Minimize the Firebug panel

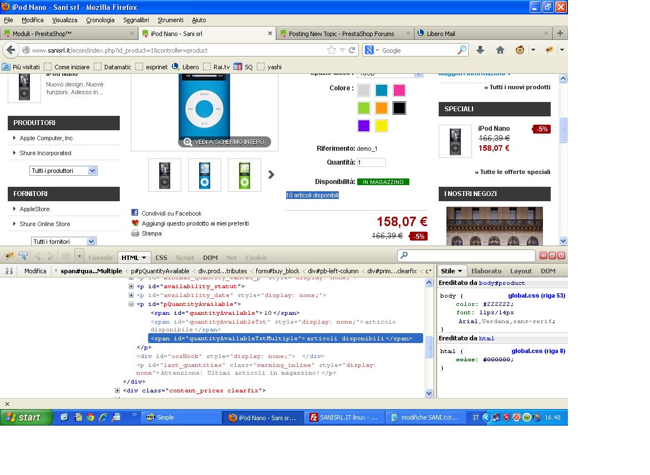point(543,256)
